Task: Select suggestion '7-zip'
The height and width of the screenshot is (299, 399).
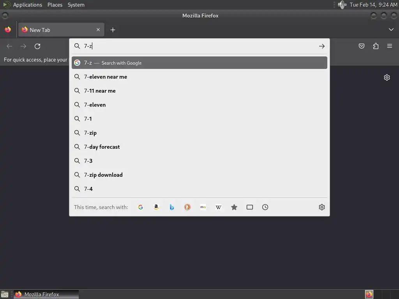Action: coord(199,133)
